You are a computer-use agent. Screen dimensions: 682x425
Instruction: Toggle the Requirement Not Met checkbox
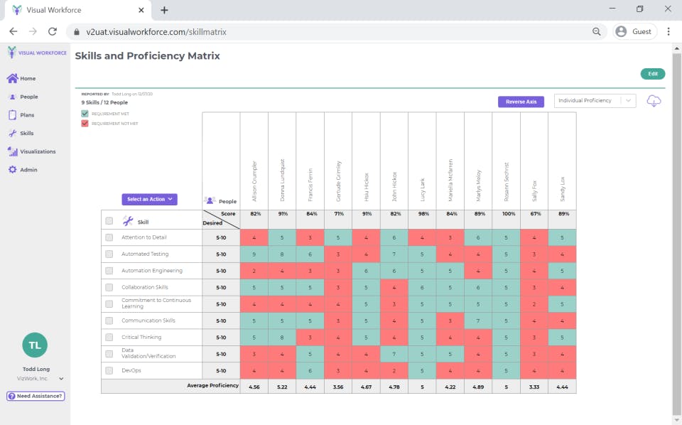pyautogui.click(x=85, y=124)
